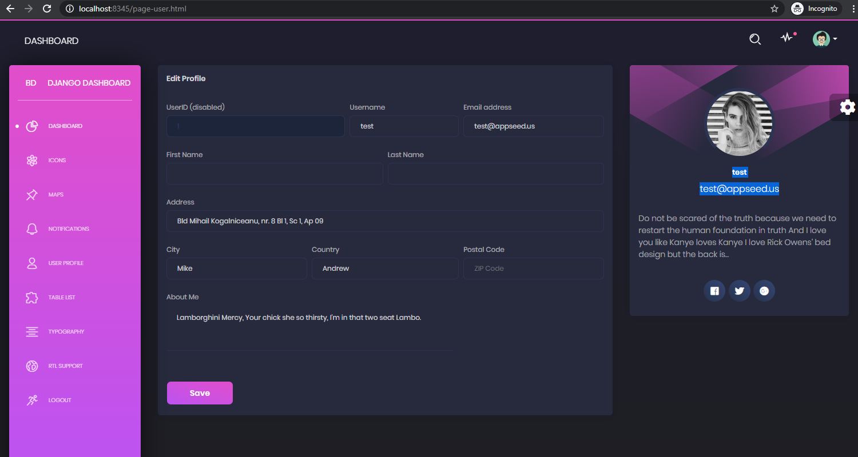Click the profile card description paragraph
This screenshot has width=858, height=457.
738,236
